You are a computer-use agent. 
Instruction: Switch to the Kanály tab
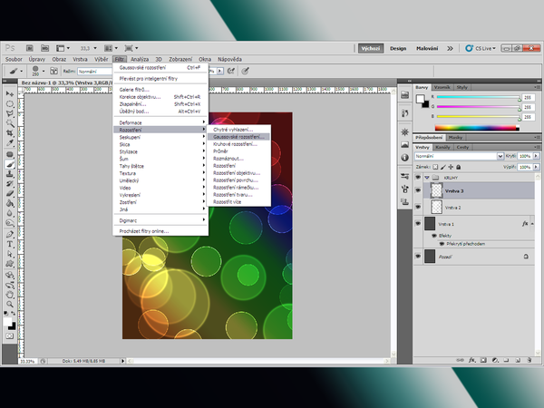[x=443, y=146]
